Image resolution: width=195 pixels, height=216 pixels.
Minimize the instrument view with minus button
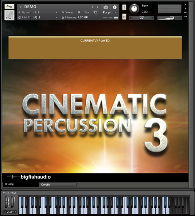click(186, 8)
